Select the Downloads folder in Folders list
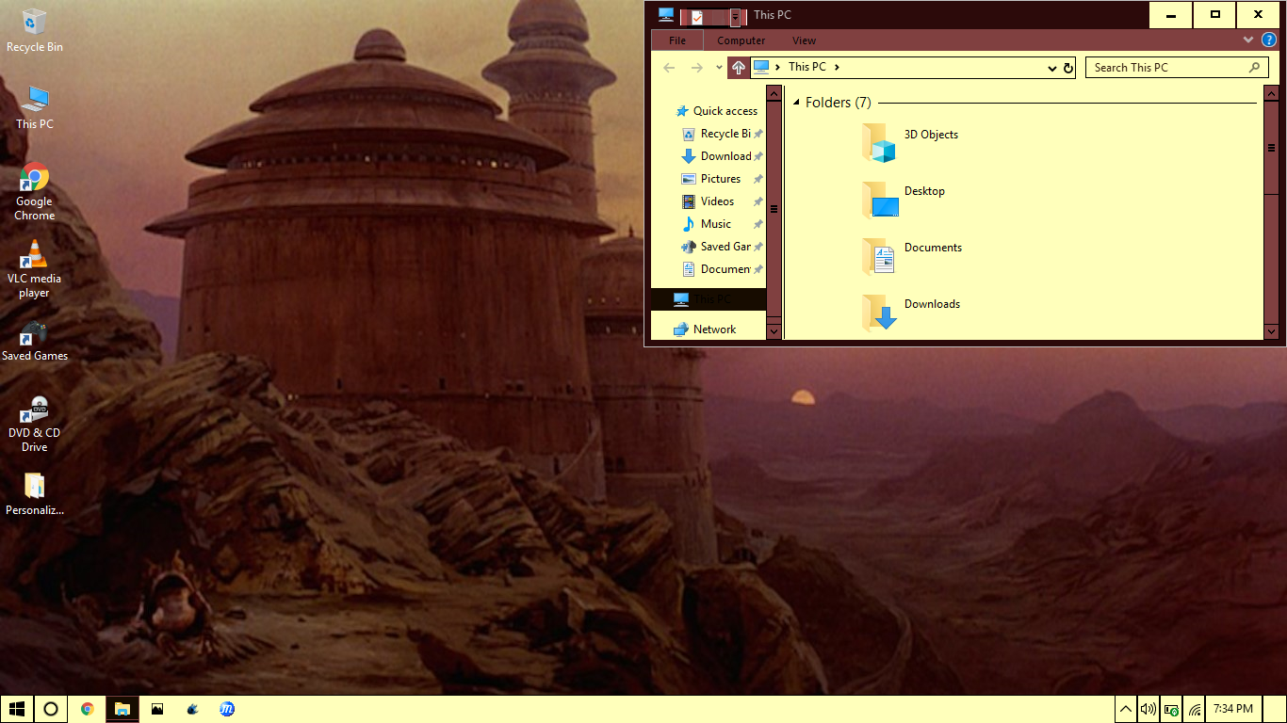 click(911, 312)
